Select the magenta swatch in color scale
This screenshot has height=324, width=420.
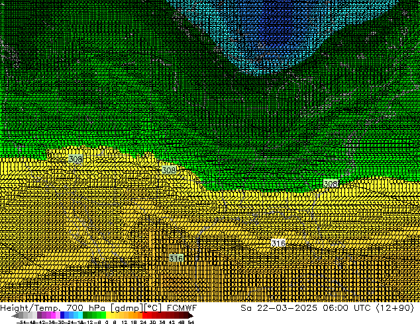click(53, 315)
